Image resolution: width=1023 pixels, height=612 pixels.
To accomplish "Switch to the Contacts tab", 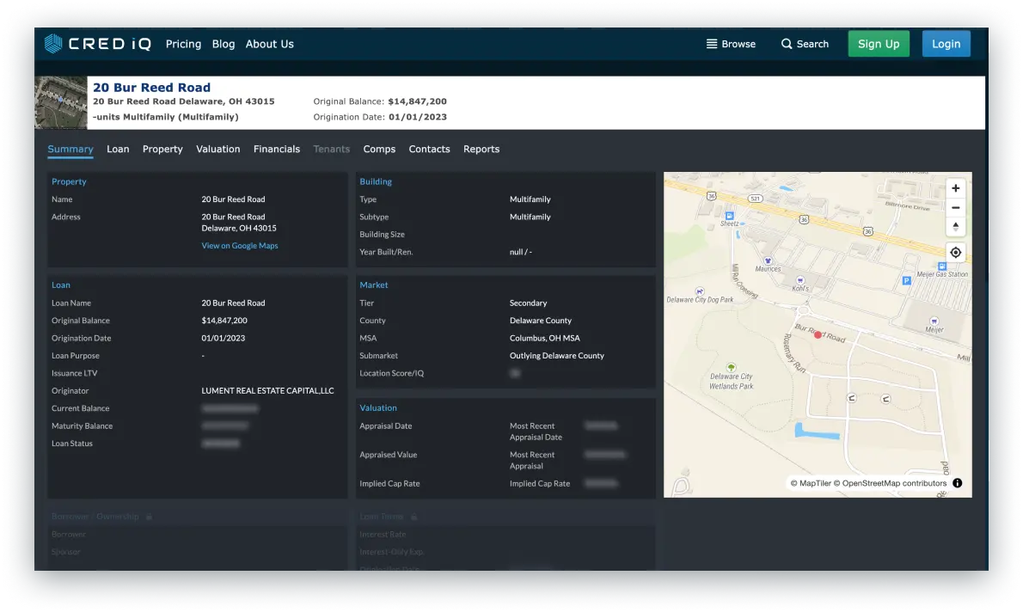I will pos(429,150).
